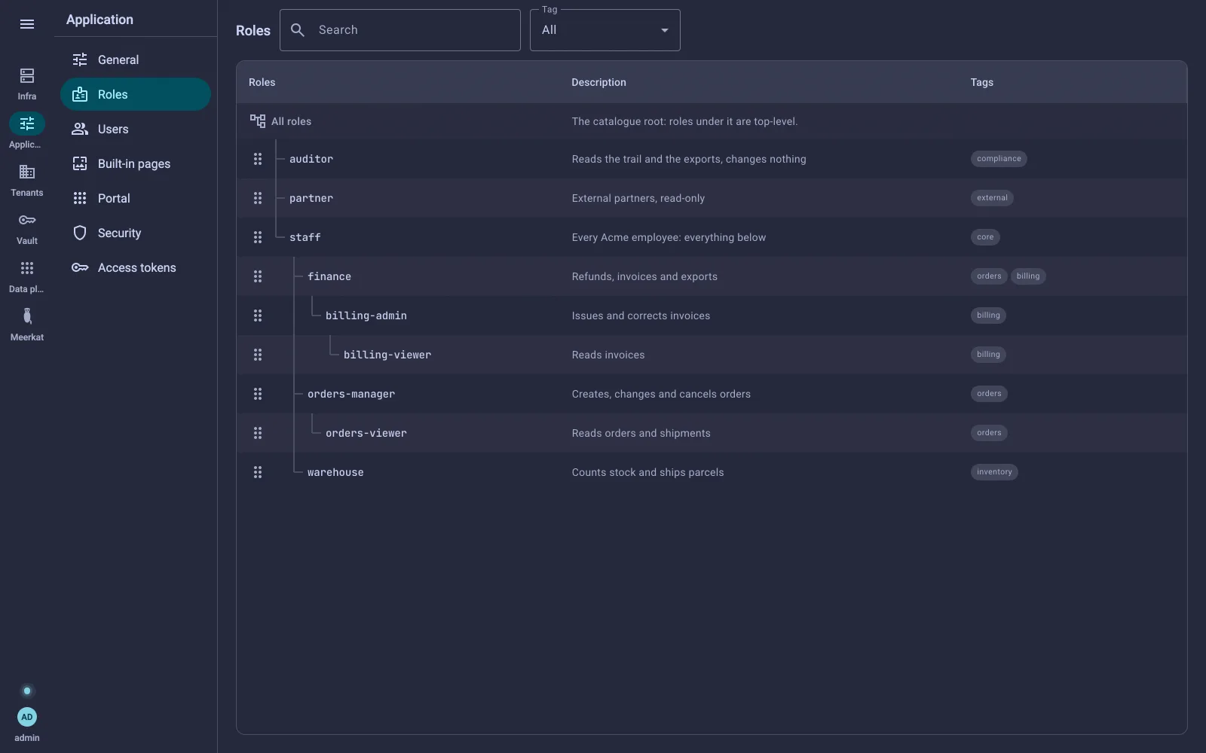Select the staff role

(305, 237)
